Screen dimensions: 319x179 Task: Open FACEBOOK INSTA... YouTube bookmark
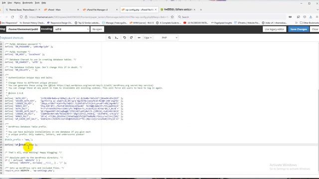[x=196, y=23]
